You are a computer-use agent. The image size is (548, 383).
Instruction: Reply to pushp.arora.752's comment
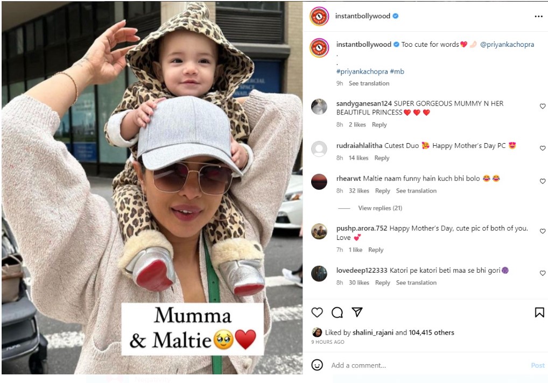(376, 250)
